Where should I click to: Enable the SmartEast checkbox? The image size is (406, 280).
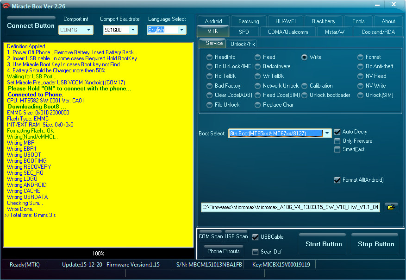[x=337, y=149]
